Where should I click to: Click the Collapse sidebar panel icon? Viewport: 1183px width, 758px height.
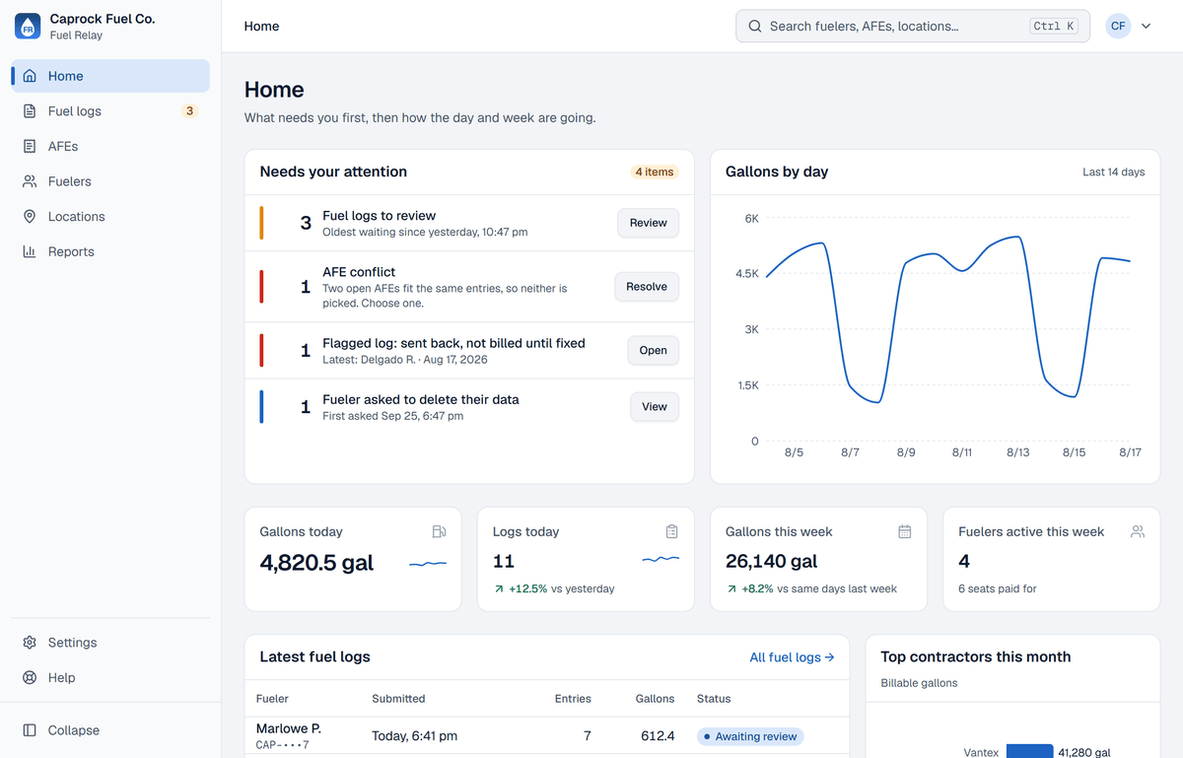pyautogui.click(x=30, y=730)
